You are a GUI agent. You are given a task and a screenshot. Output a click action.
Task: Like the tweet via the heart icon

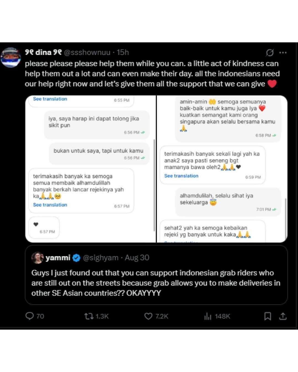click(156, 316)
